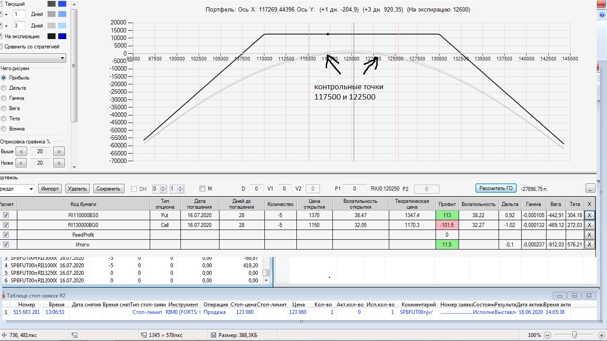Open the dark blue swatch for На экспирацию

(x=62, y=36)
